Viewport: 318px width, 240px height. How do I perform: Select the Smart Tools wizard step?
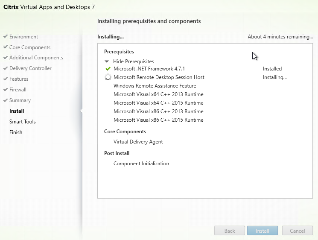(x=23, y=122)
